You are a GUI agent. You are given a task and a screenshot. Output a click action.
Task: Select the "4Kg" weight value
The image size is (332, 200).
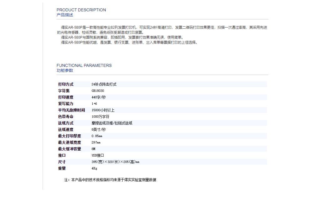[x=94, y=168]
